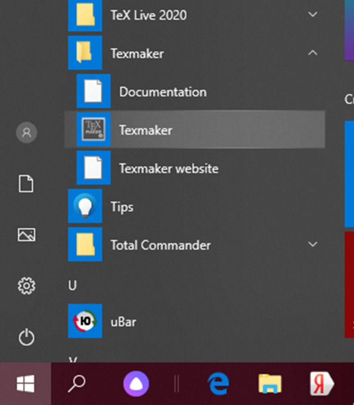Jump to the letter U section header
The image size is (354, 405).
pyautogui.click(x=72, y=286)
